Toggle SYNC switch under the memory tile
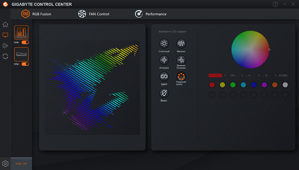The width and height of the screenshot is (299, 170). pyautogui.click(x=25, y=64)
